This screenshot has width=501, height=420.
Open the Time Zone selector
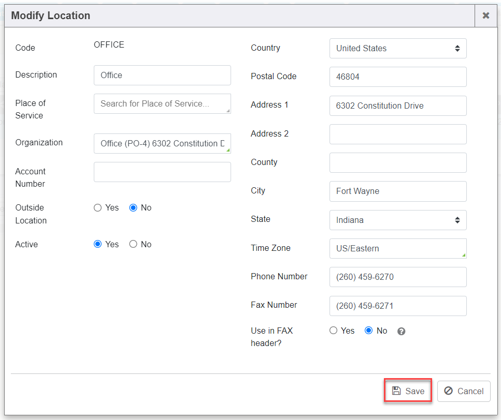click(x=397, y=248)
